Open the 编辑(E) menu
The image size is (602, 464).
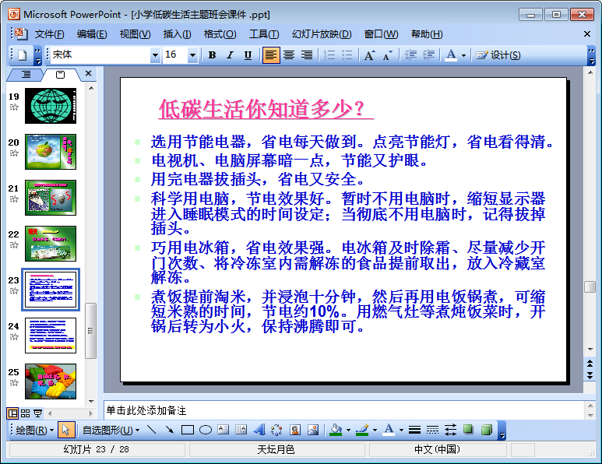[92, 34]
